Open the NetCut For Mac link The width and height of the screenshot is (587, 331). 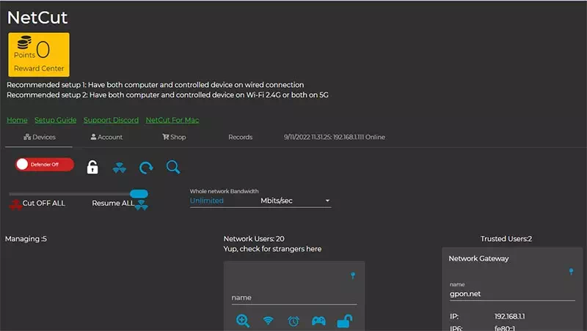pos(172,120)
